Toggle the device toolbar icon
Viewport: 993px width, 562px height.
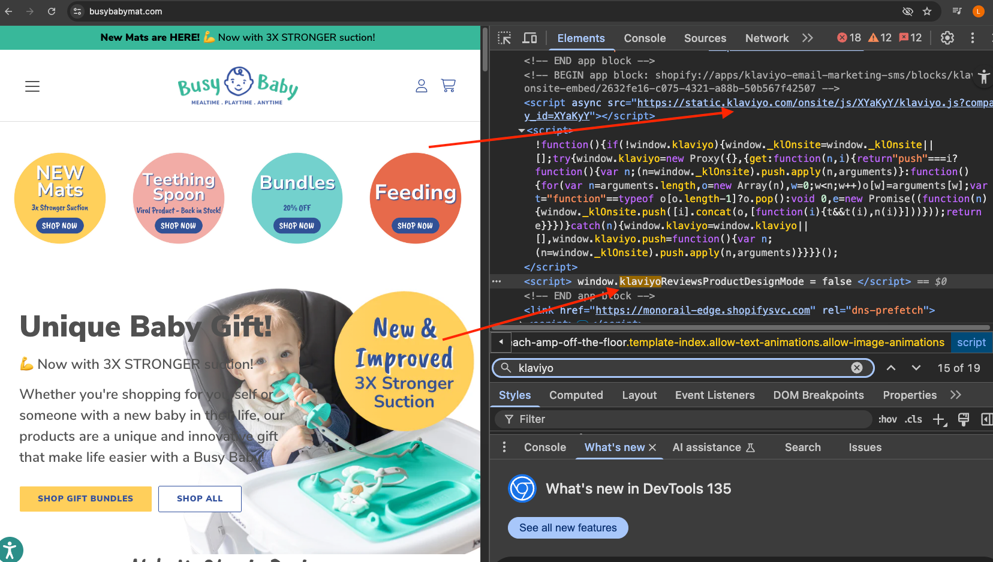[529, 38]
